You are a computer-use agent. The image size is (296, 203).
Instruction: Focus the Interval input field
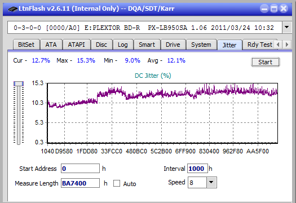coord(197,169)
